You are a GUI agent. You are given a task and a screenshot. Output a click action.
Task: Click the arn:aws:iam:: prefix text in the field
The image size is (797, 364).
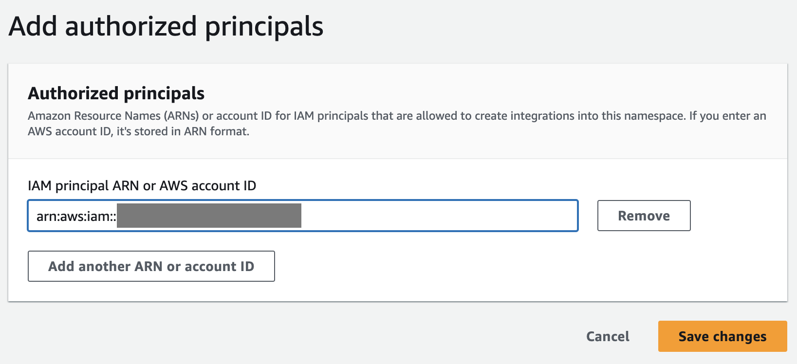click(75, 216)
